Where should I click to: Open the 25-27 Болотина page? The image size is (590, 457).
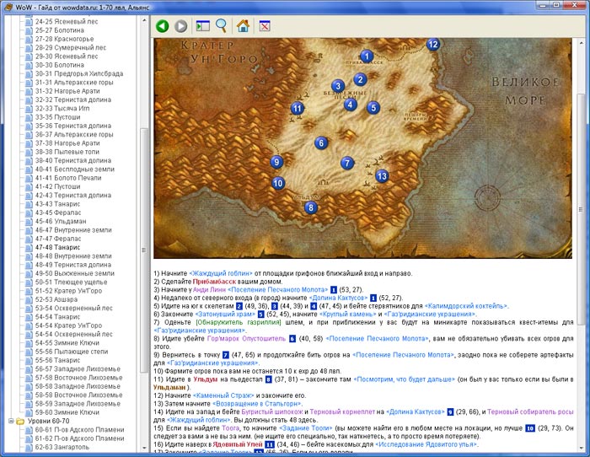click(60, 30)
